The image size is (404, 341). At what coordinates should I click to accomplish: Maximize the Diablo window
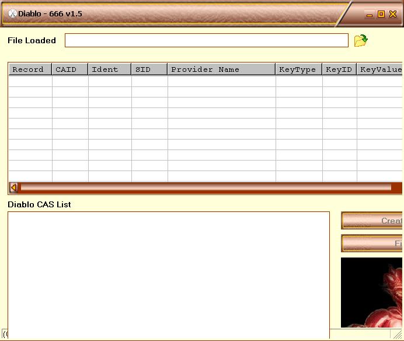381,14
